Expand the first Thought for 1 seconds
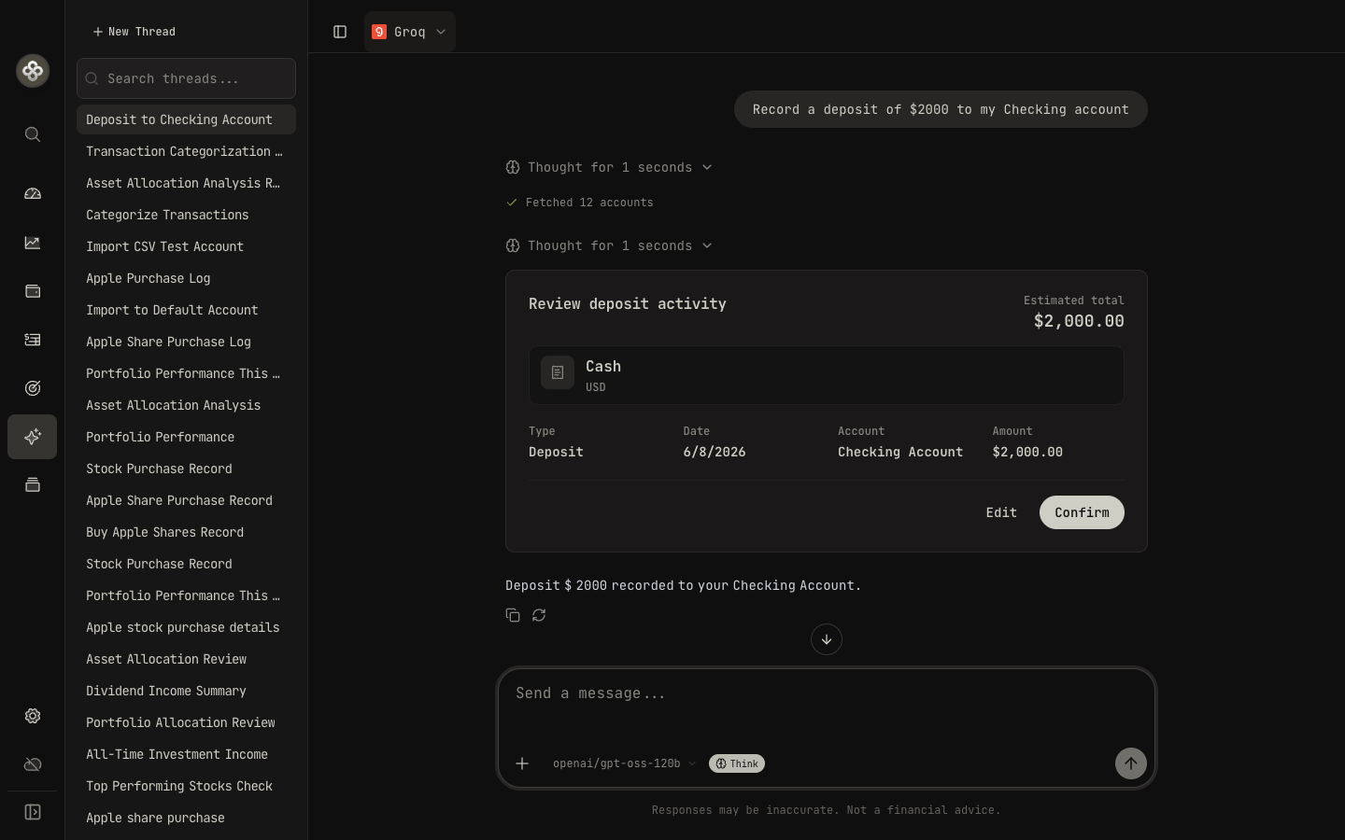The width and height of the screenshot is (1345, 840). tap(609, 167)
